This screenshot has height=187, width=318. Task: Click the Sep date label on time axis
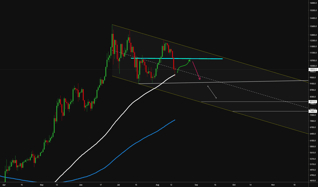[x=196, y=185]
